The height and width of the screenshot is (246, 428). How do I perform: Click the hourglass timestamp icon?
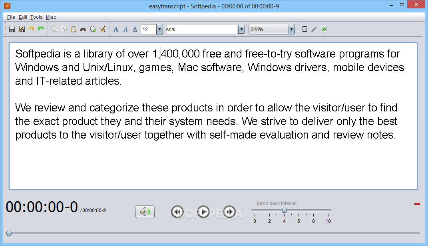(x=305, y=29)
